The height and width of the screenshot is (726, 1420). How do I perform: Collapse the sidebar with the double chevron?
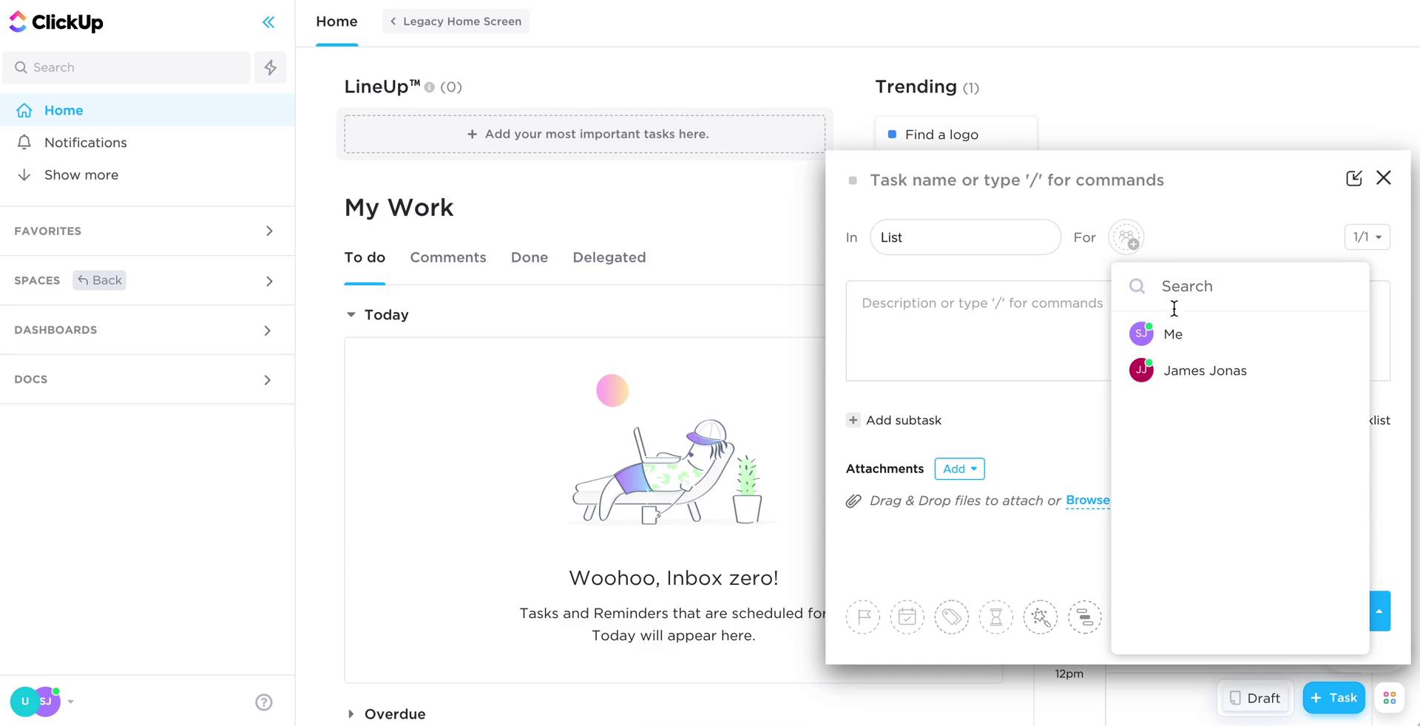(x=268, y=22)
